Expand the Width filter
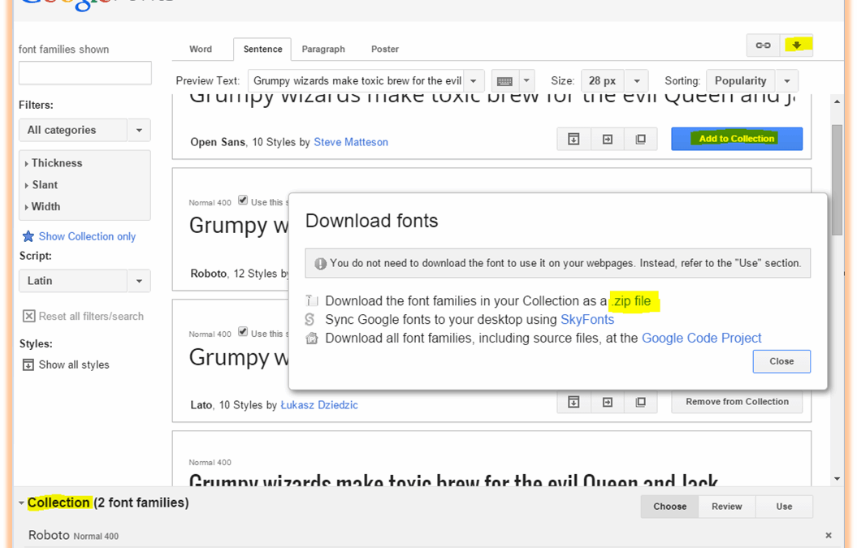This screenshot has height=548, width=857. pyautogui.click(x=42, y=206)
